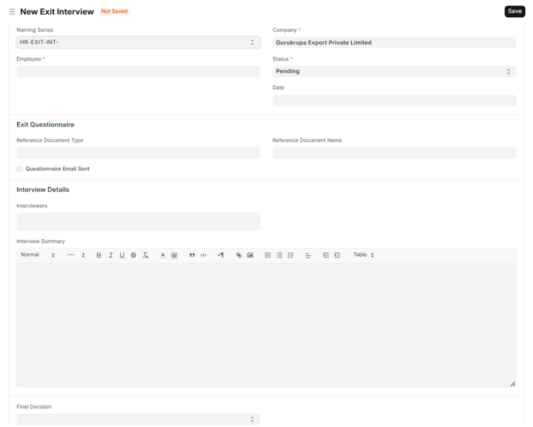Save the new Exit Interview
Screen dimensions: 533x427
tap(515, 11)
